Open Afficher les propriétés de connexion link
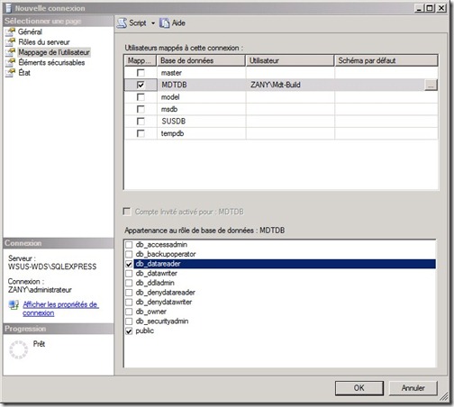454x407 pixels. pos(60,309)
